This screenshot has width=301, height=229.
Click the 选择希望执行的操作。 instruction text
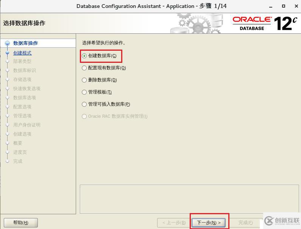point(104,43)
